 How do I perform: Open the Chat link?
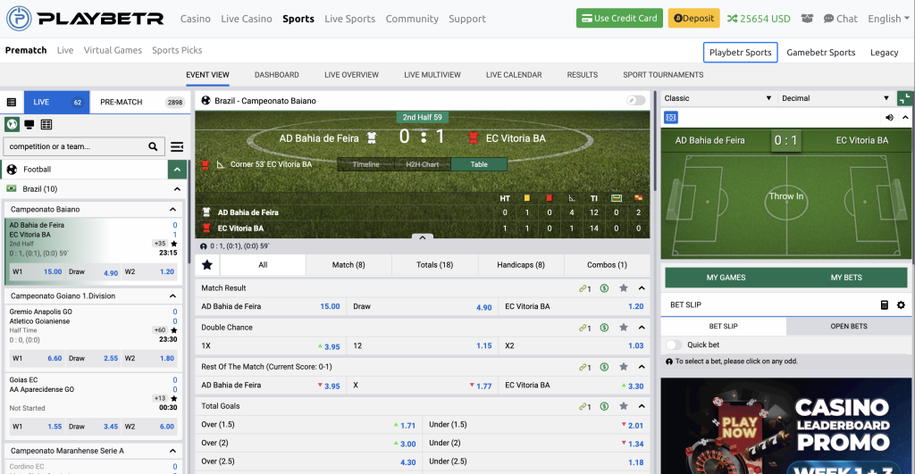[x=840, y=19]
